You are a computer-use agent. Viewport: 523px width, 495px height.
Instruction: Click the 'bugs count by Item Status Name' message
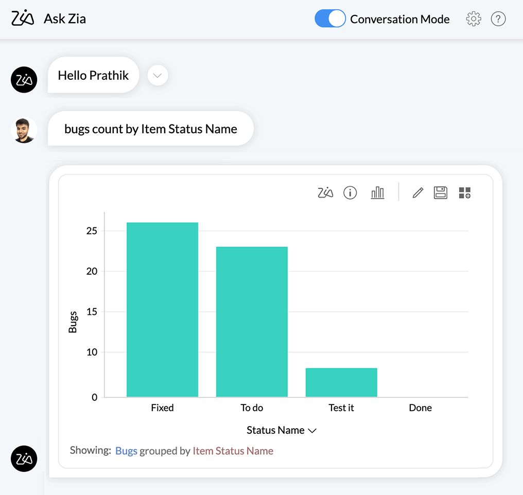[150, 129]
